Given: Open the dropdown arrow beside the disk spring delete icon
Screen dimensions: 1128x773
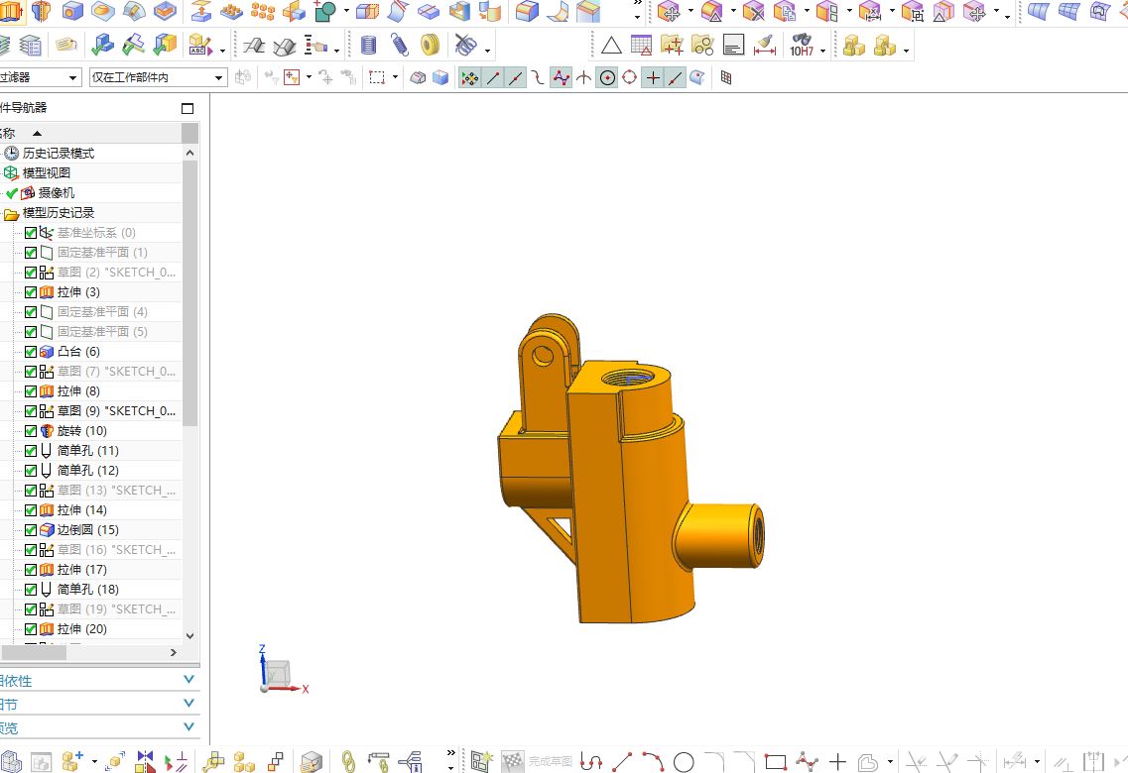Looking at the screenshot, I should [488, 51].
